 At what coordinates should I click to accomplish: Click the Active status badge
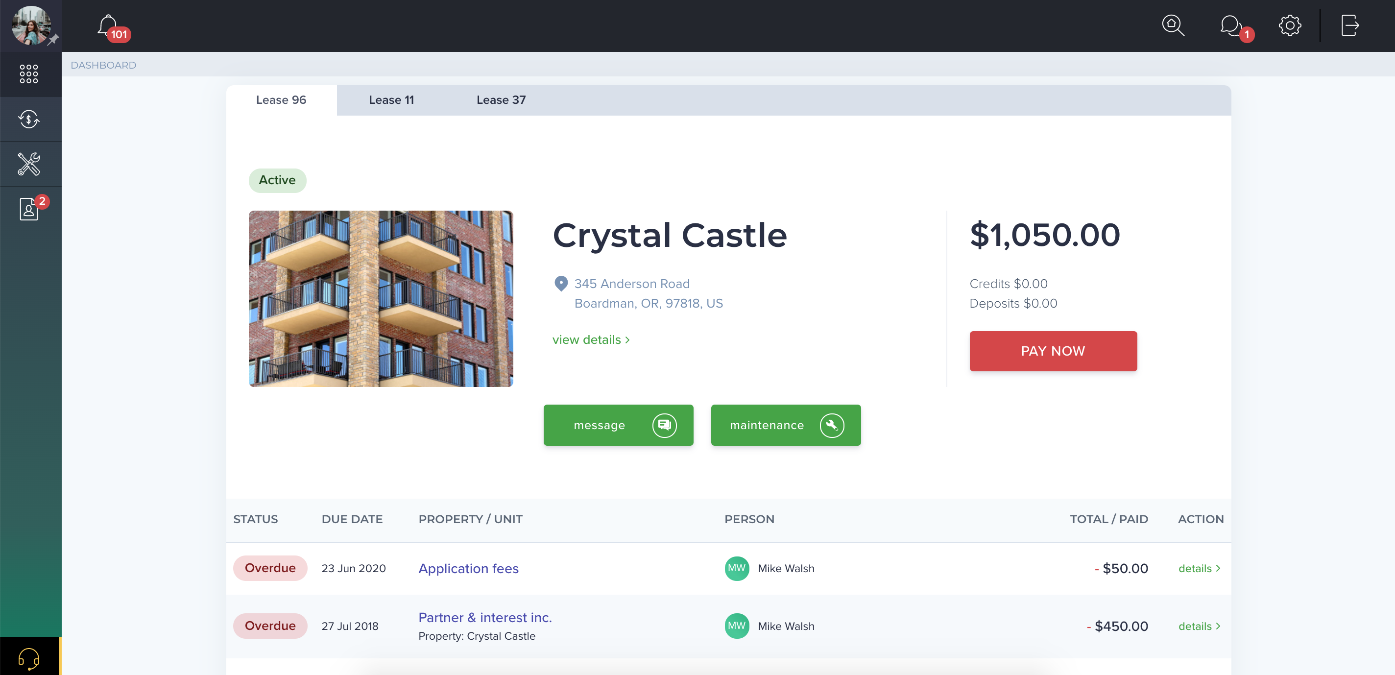(x=277, y=180)
